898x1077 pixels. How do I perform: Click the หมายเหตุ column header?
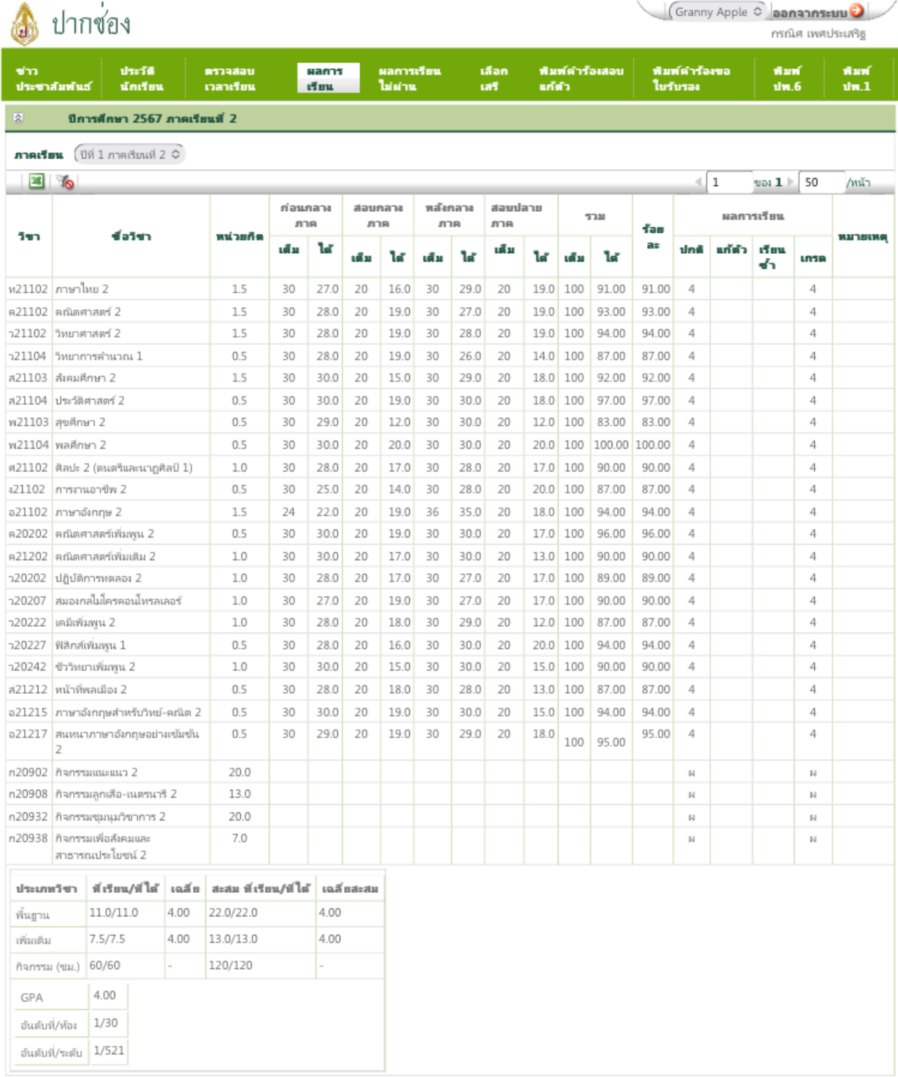[862, 236]
